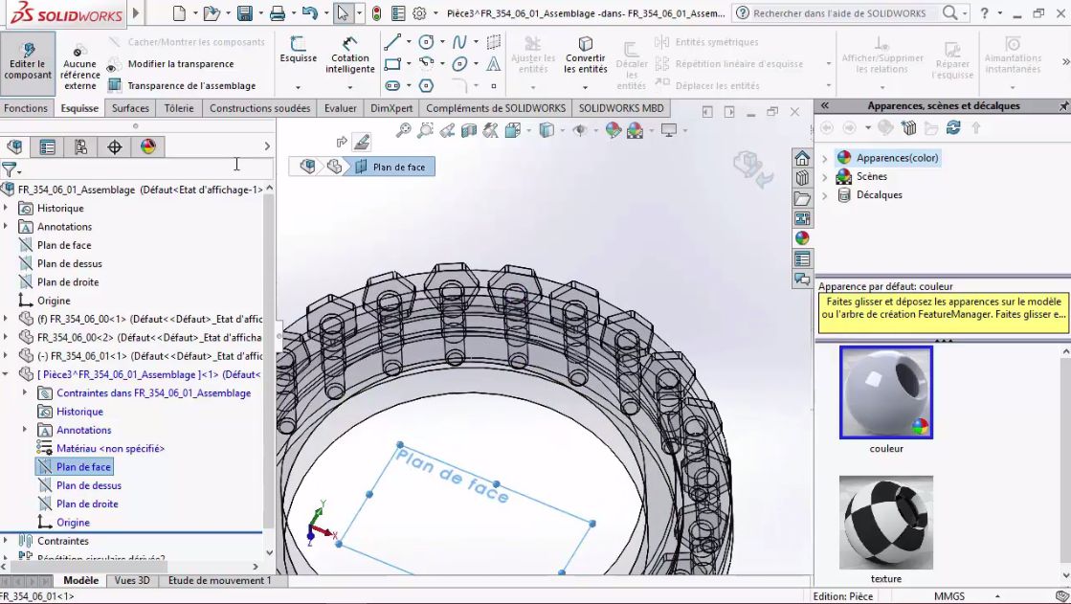1071x604 pixels.
Task: Open the DisplayManager color ball tab
Action: tap(148, 146)
